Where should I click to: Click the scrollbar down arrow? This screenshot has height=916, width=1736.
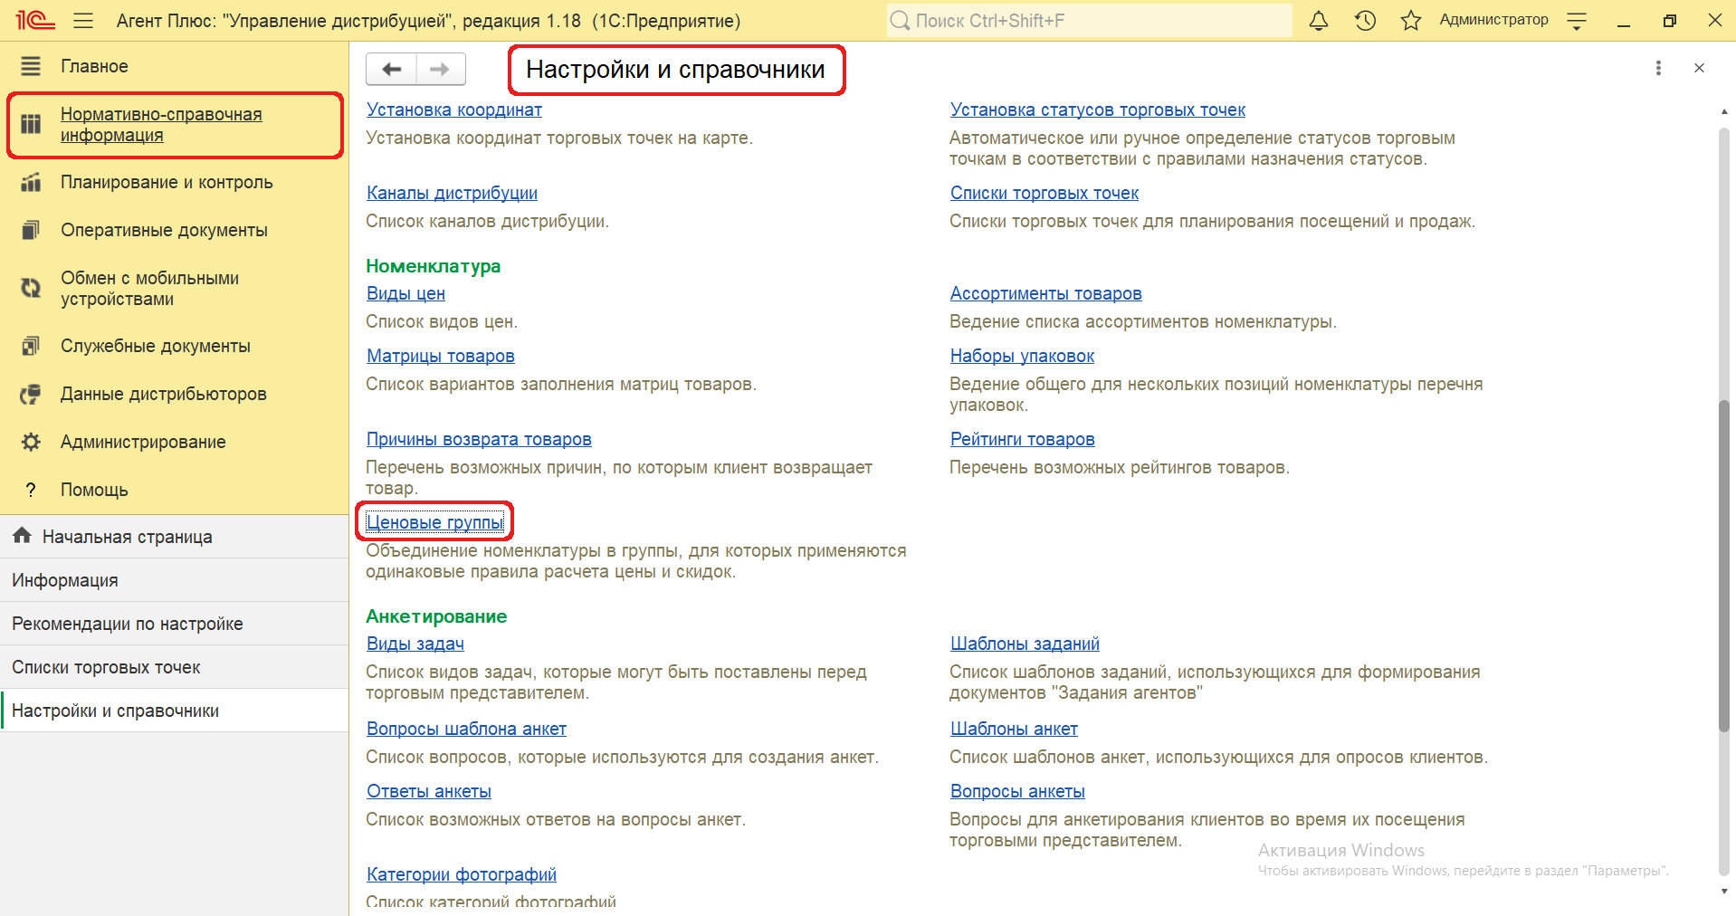click(1723, 892)
